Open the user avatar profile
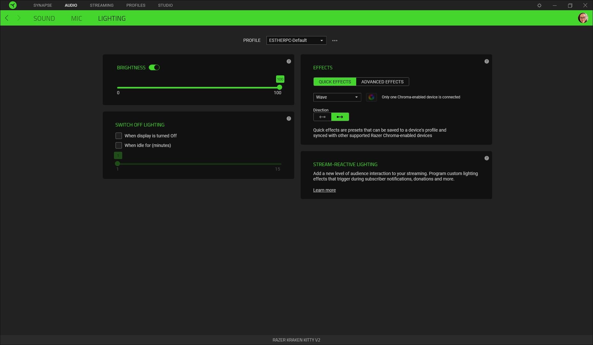 tap(583, 18)
